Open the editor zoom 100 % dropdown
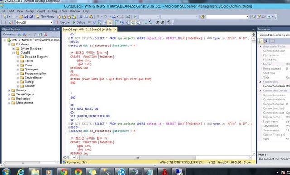Screen dimensions: 290x175 pos(74,158)
